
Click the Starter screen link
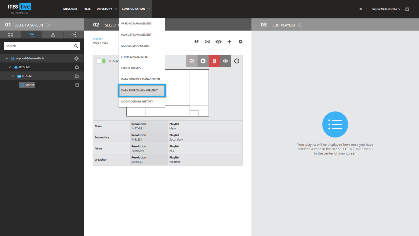click(x=98, y=39)
